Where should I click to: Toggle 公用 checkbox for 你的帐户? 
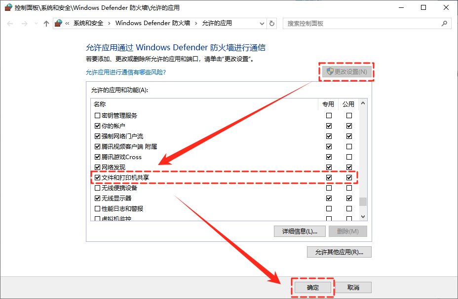coord(349,126)
